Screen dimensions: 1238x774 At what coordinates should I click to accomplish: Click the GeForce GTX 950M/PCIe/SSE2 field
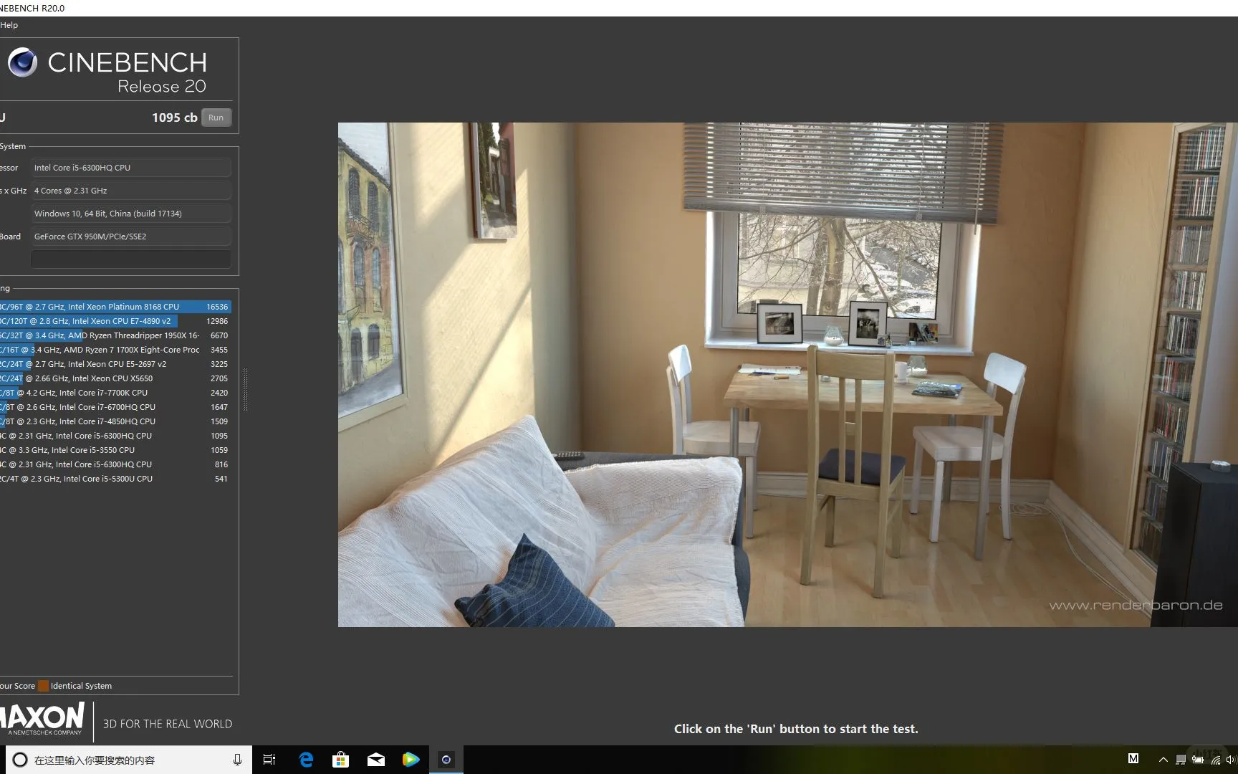click(131, 236)
